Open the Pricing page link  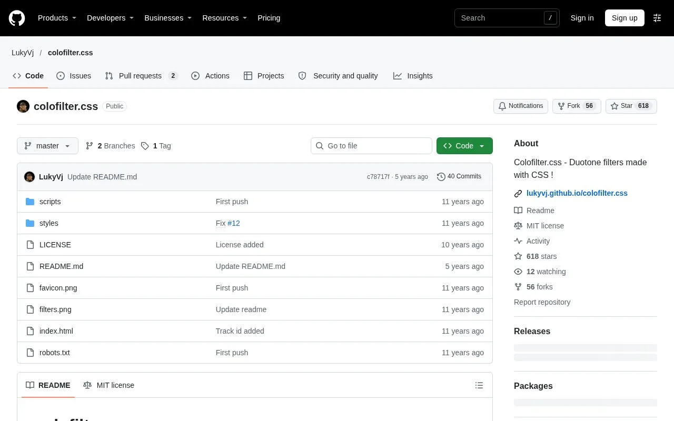[x=269, y=18]
